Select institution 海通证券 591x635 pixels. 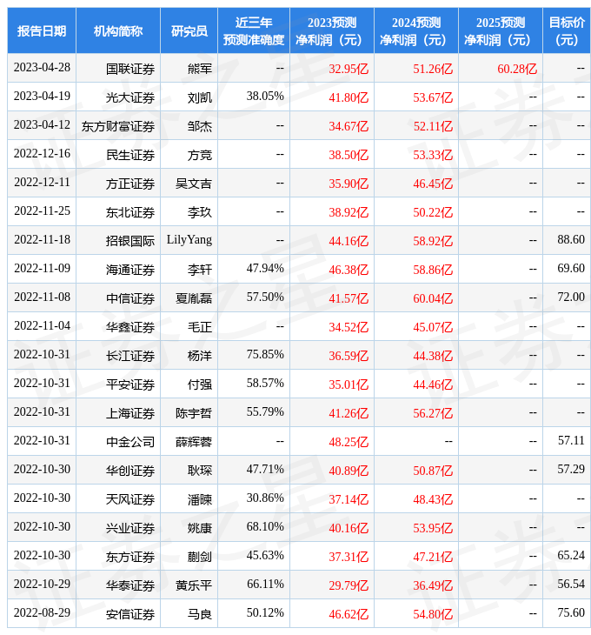(x=130, y=270)
